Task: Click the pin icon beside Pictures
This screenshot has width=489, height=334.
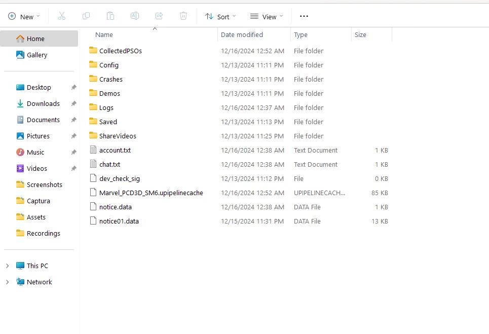Action: [x=73, y=136]
